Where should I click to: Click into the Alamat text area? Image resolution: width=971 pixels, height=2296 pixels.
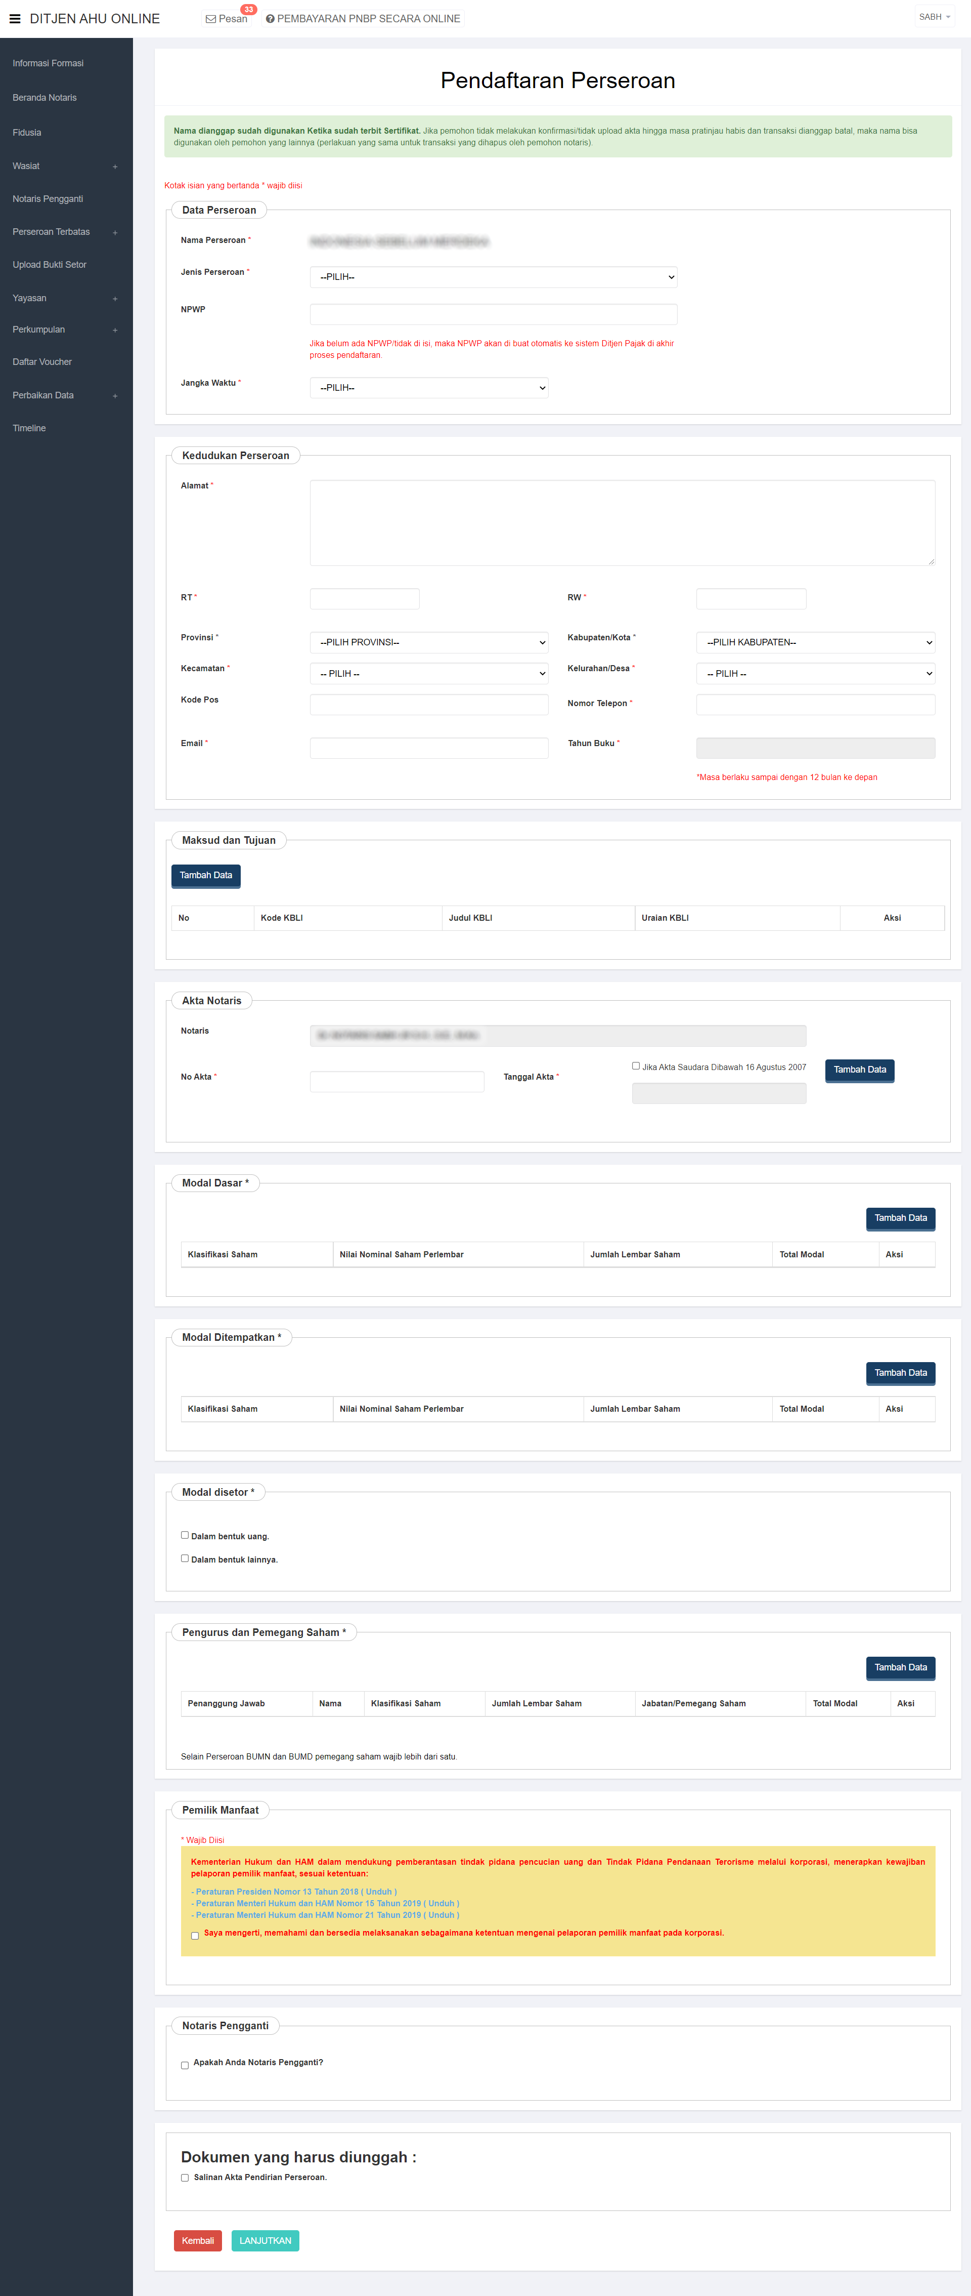pos(622,522)
